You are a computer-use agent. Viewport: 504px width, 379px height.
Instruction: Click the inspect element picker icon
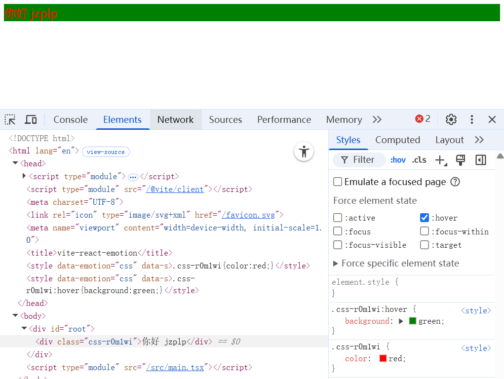(10, 119)
